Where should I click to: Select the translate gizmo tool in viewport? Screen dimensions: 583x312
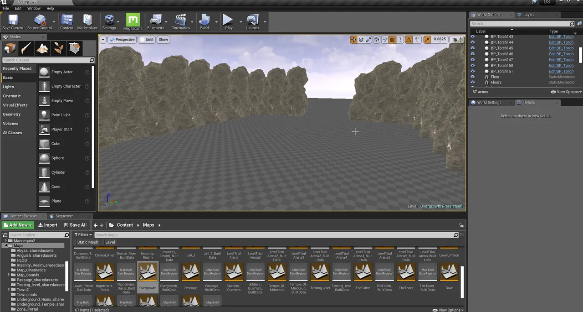pyautogui.click(x=353, y=40)
